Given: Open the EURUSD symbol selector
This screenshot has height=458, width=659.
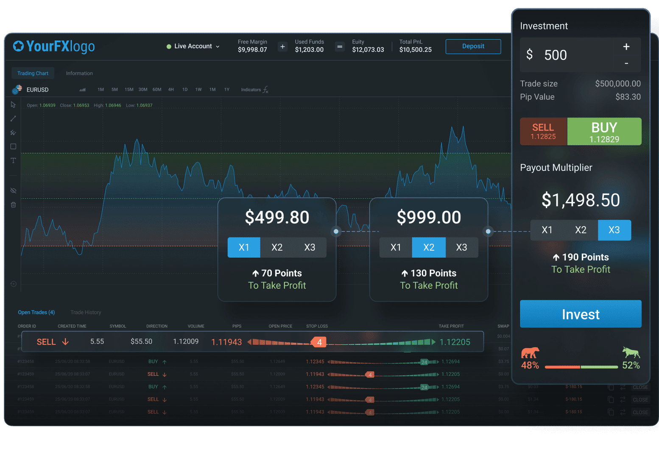Looking at the screenshot, I should click(x=31, y=89).
